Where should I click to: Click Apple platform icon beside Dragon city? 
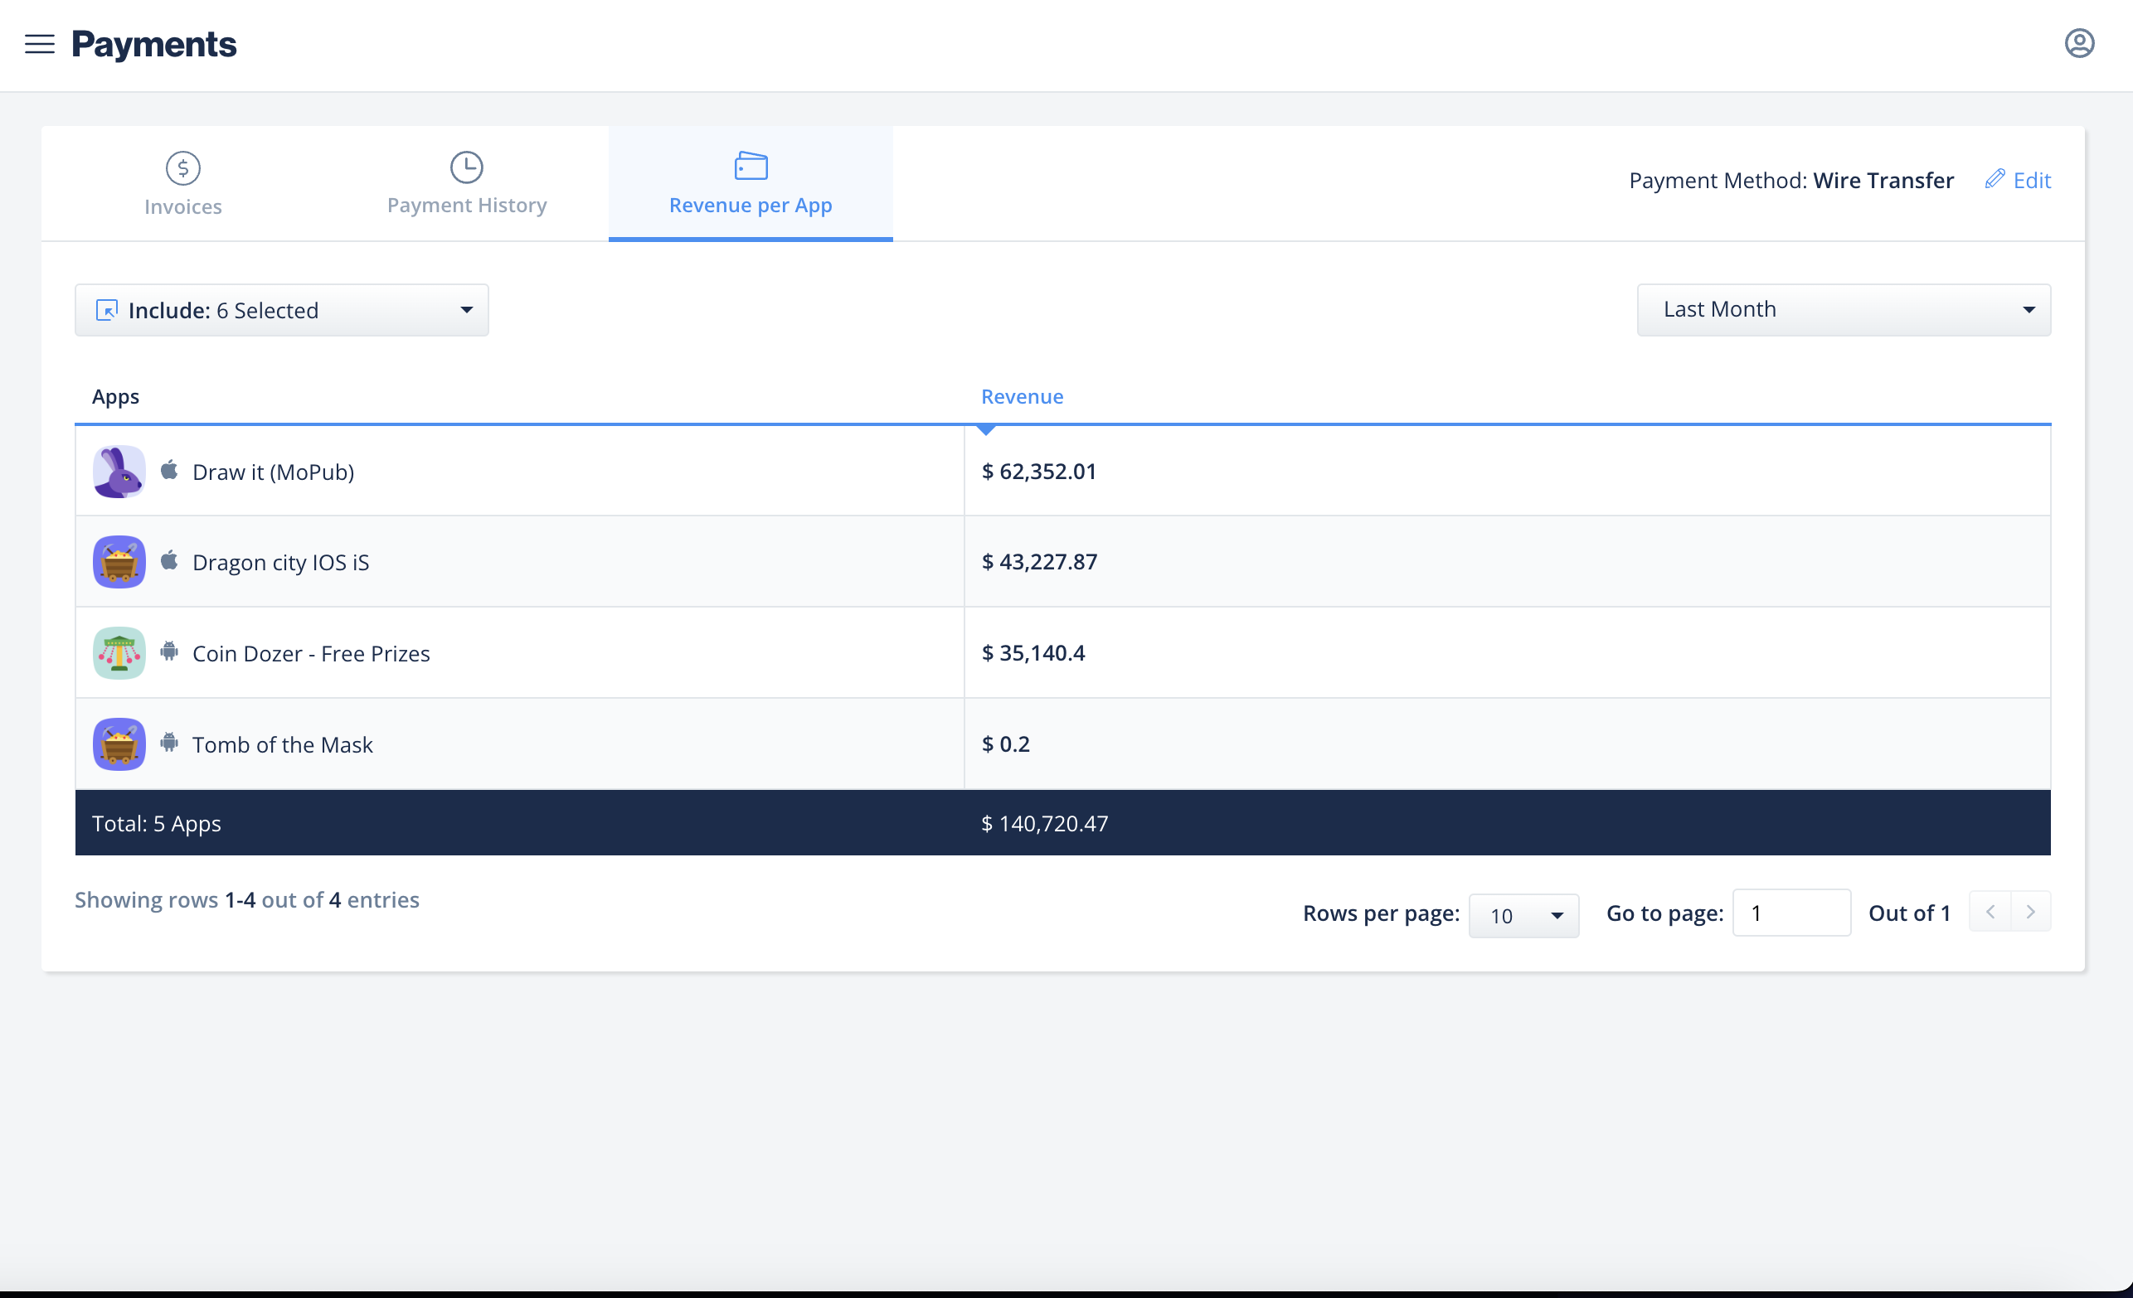point(170,559)
